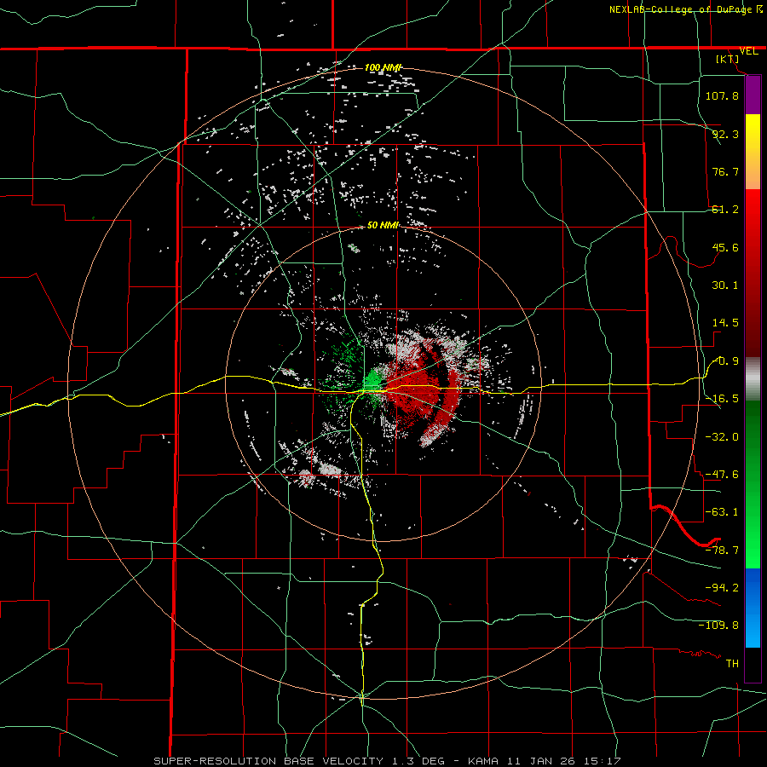
Task: Click the yellow-orange segment of color bar
Action: click(753, 152)
